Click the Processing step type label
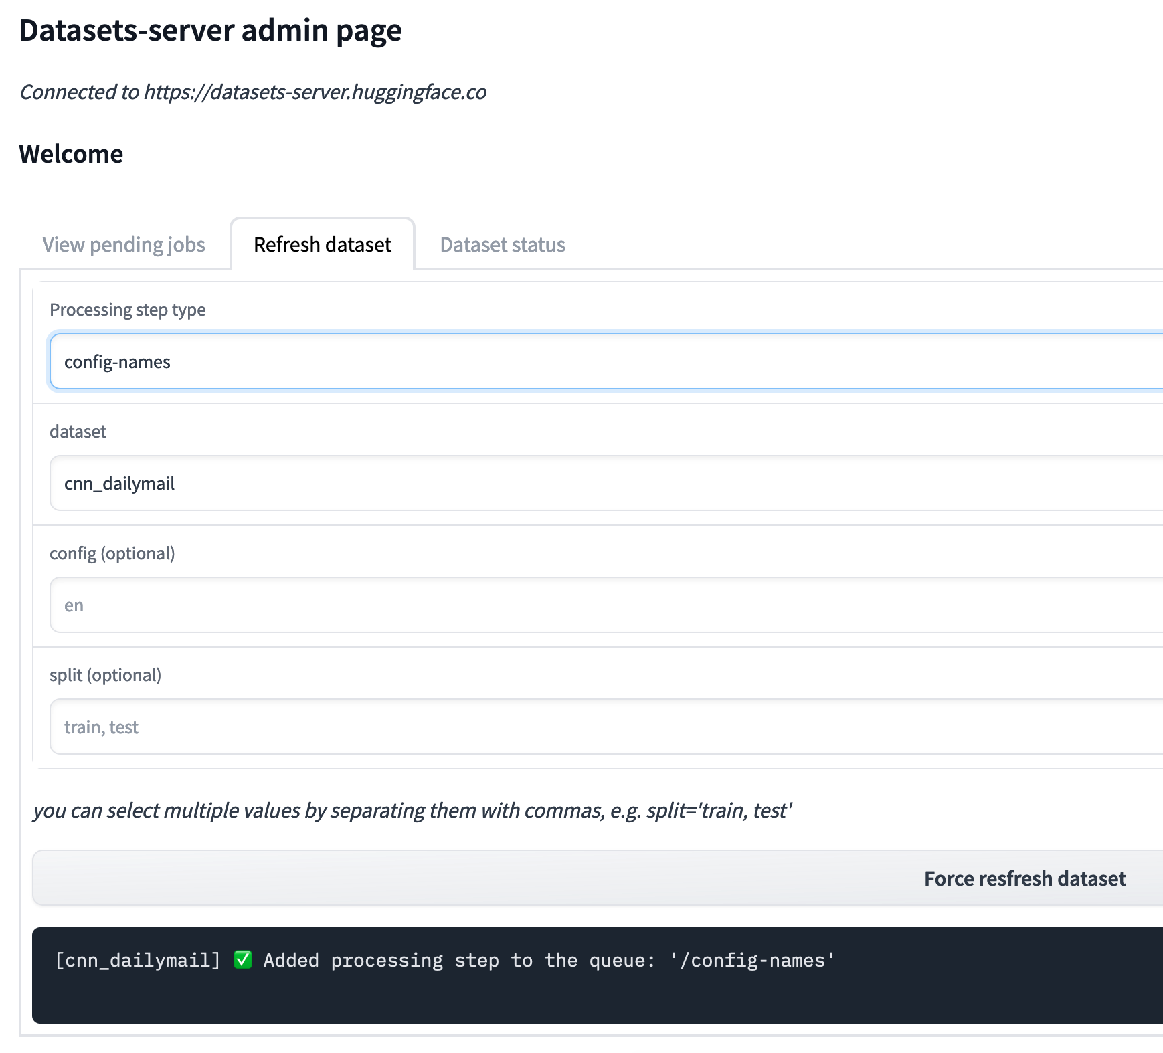1163x1053 pixels. (128, 309)
